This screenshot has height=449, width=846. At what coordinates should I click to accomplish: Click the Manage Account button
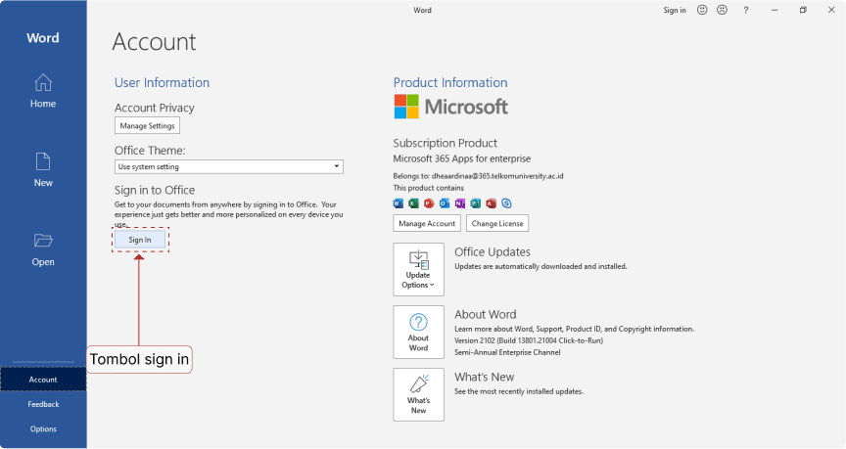[x=427, y=223]
